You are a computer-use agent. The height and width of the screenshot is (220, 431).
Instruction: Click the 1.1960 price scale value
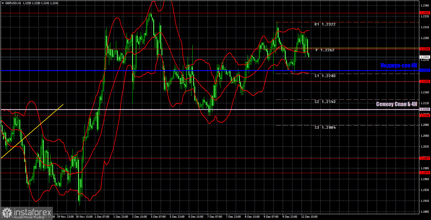(x=425, y=179)
